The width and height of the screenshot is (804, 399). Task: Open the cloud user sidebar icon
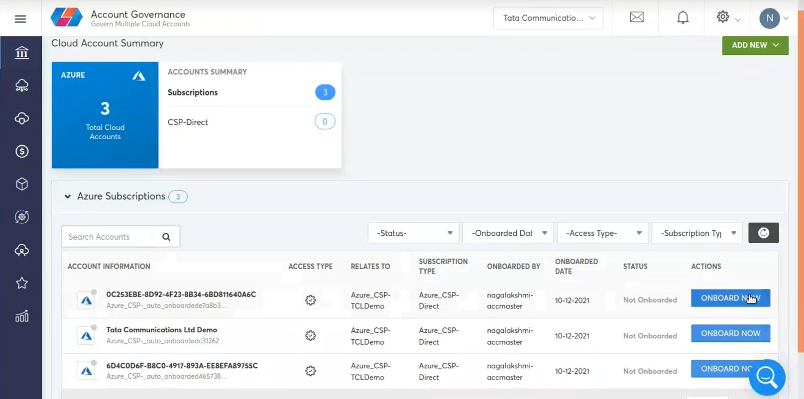pyautogui.click(x=21, y=250)
